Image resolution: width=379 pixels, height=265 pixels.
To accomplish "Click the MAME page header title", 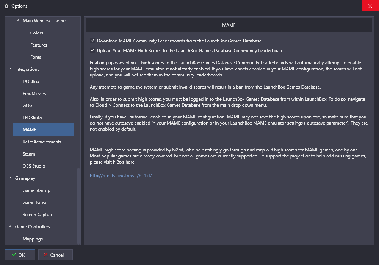I will pyautogui.click(x=229, y=25).
